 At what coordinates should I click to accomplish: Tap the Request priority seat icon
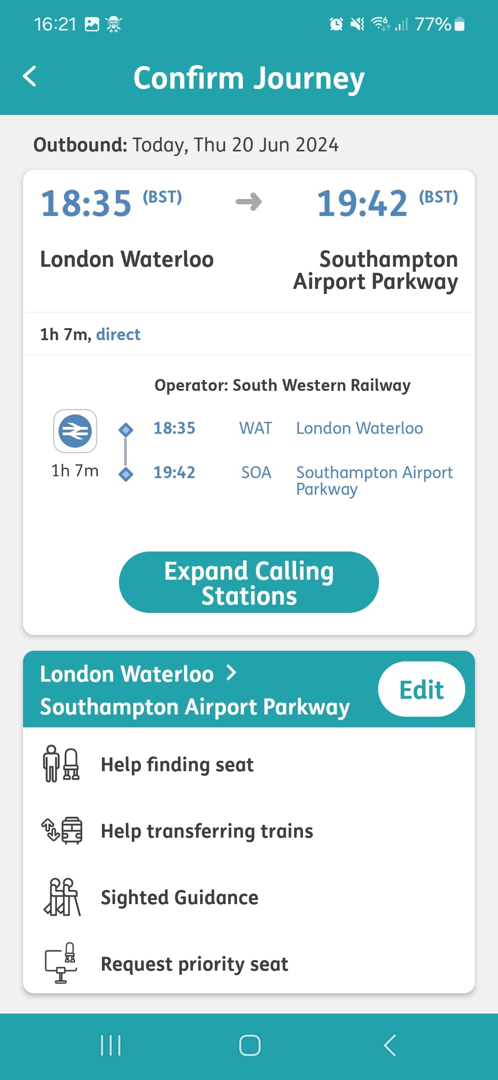tap(61, 963)
